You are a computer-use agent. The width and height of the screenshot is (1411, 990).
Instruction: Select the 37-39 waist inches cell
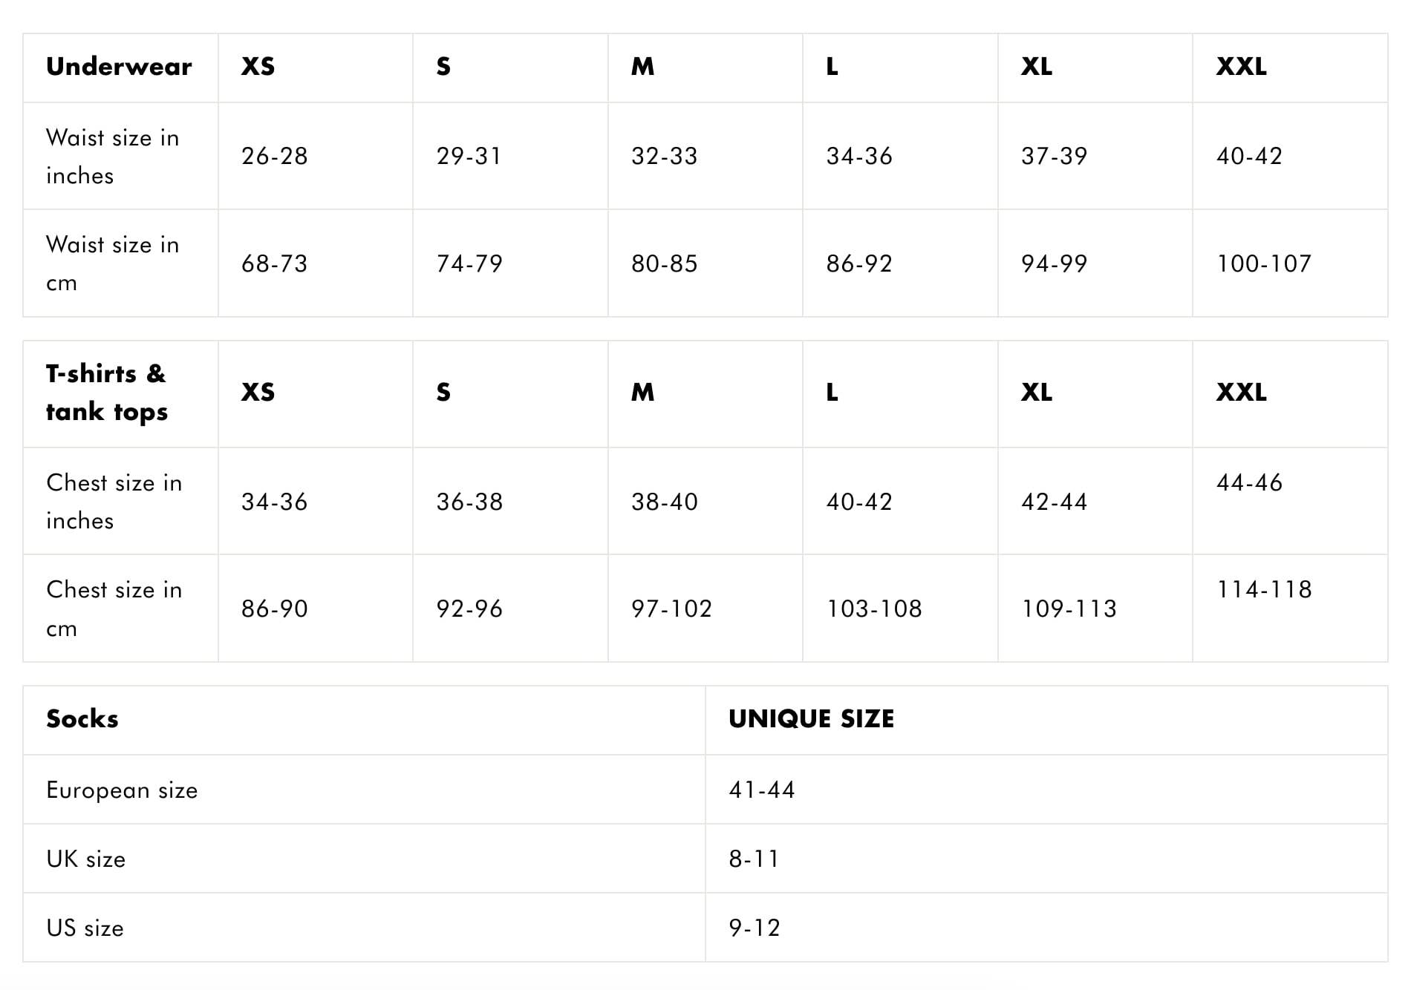[1054, 156]
